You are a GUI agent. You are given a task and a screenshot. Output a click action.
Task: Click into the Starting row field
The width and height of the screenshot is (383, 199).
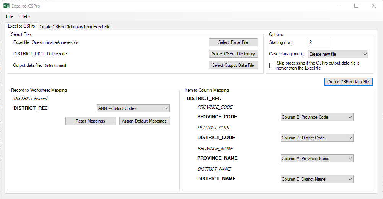click(320, 42)
